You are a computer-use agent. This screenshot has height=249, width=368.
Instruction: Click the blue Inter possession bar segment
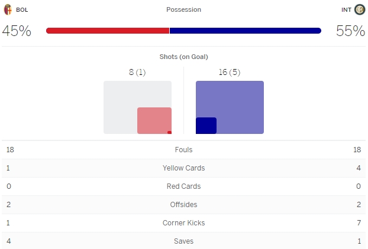click(245, 31)
